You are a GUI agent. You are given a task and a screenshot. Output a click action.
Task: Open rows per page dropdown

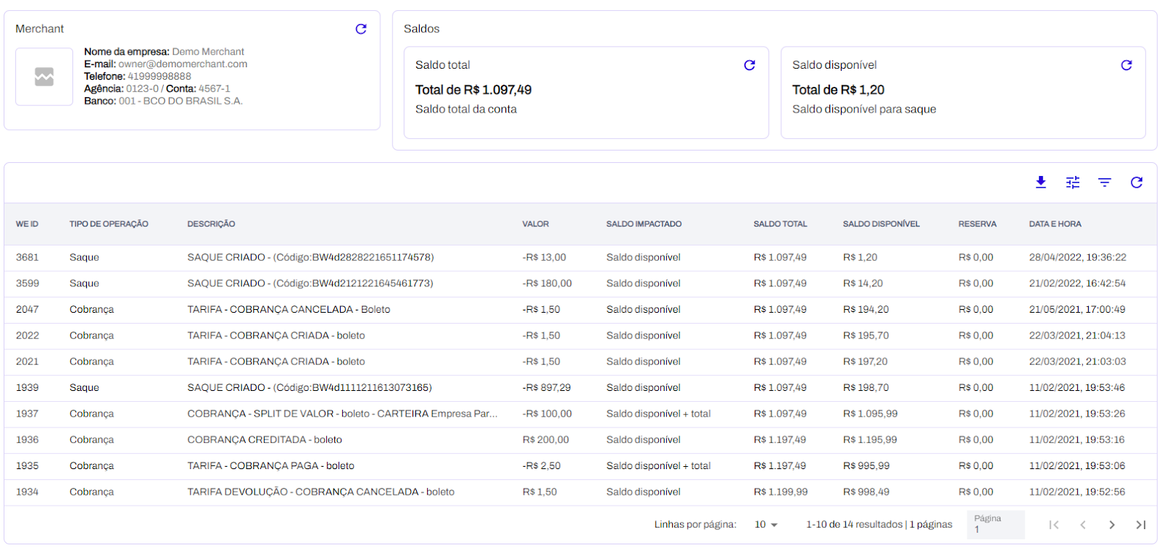(x=766, y=525)
